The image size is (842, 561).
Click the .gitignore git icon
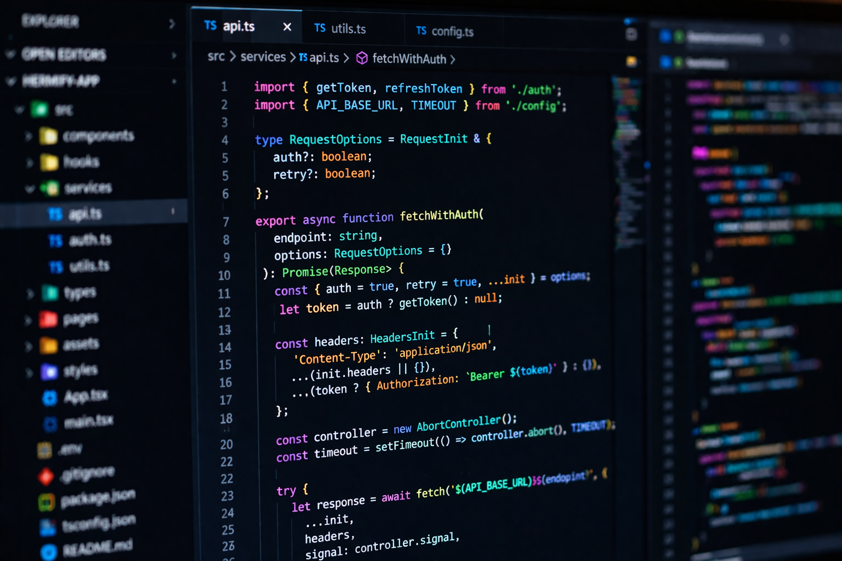46,477
